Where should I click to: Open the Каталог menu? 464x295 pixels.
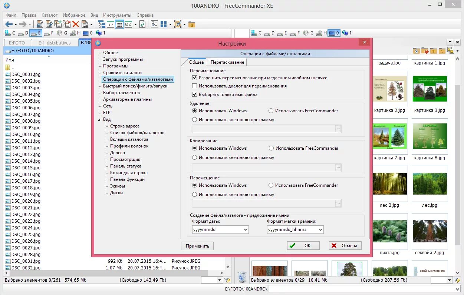[x=49, y=15]
